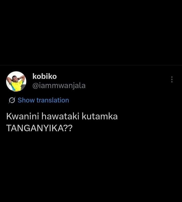Screen dimensions: 182x202
Task: Click the @ symbol in the username
Action: click(x=35, y=86)
